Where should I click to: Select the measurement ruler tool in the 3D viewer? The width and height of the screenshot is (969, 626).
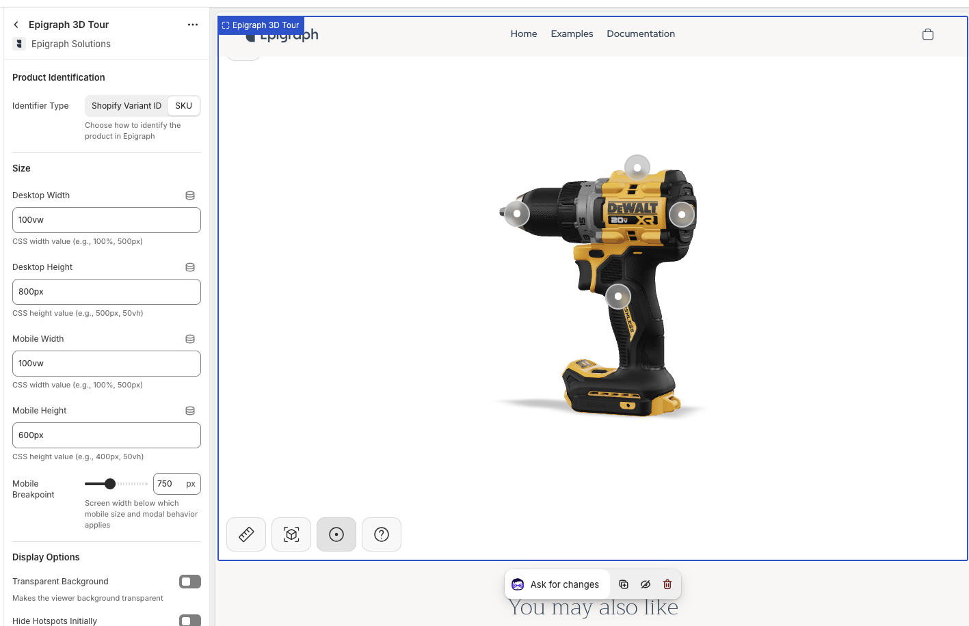245,534
